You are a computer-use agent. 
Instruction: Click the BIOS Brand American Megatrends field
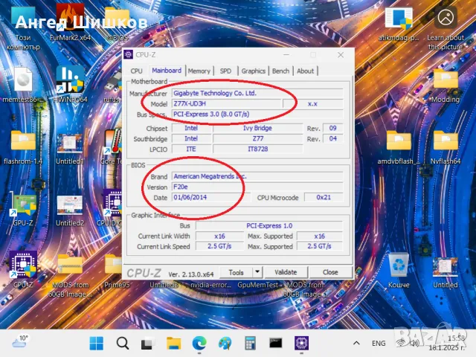(257, 176)
